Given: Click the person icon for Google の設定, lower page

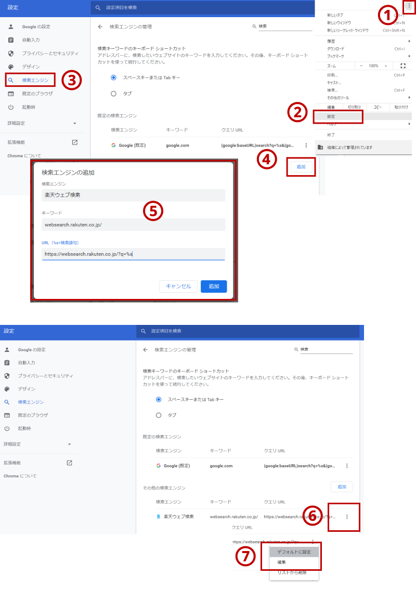Looking at the screenshot, I should (7, 350).
